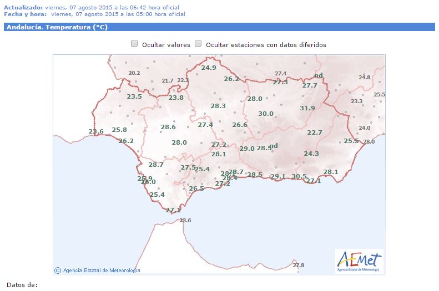
Task: Click the 30.5 coastal station value
Action: click(299, 176)
